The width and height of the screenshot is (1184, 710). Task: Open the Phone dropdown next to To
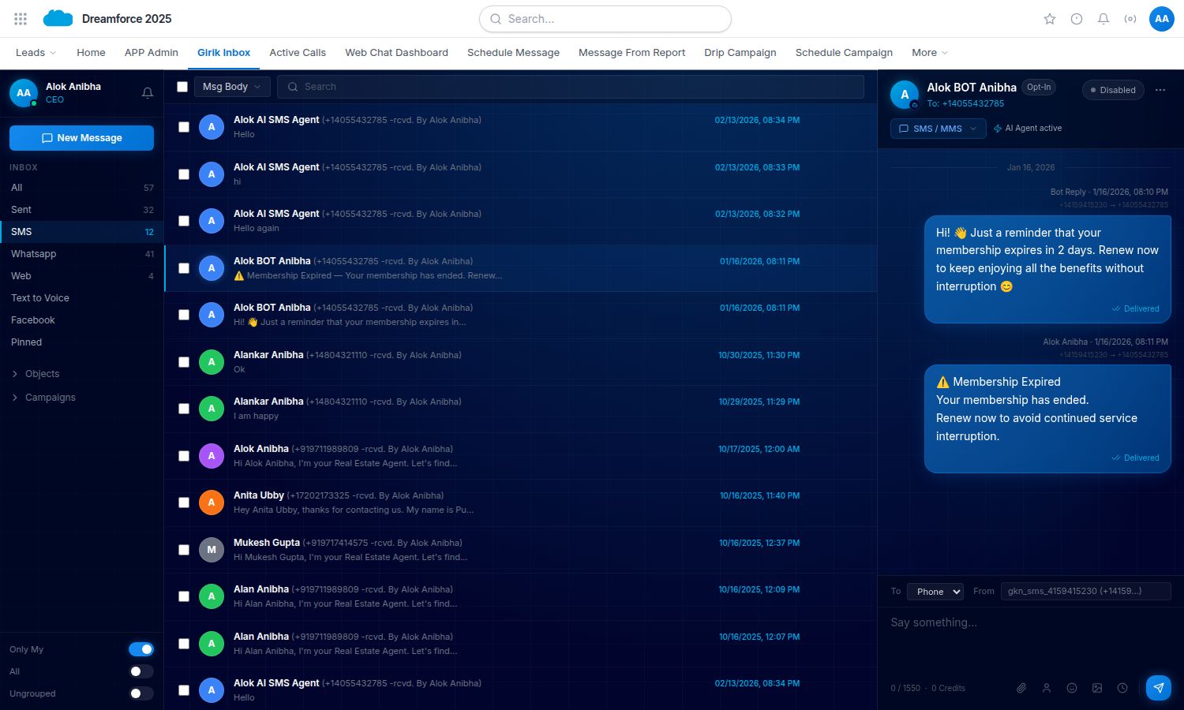pos(935,592)
